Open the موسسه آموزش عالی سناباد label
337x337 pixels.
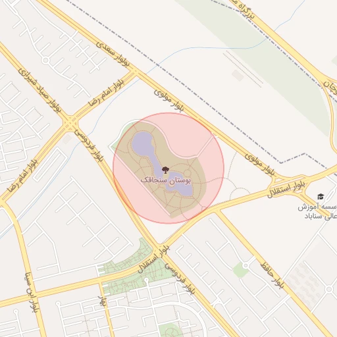[318, 211]
